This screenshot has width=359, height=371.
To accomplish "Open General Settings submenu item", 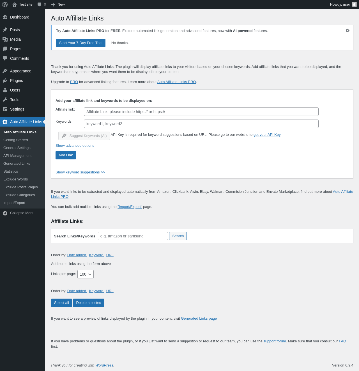I will [17, 148].
